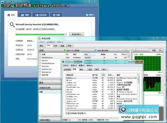Select the QQ.exe row in Task Manager
This screenshot has width=167, height=123.
point(101,80)
